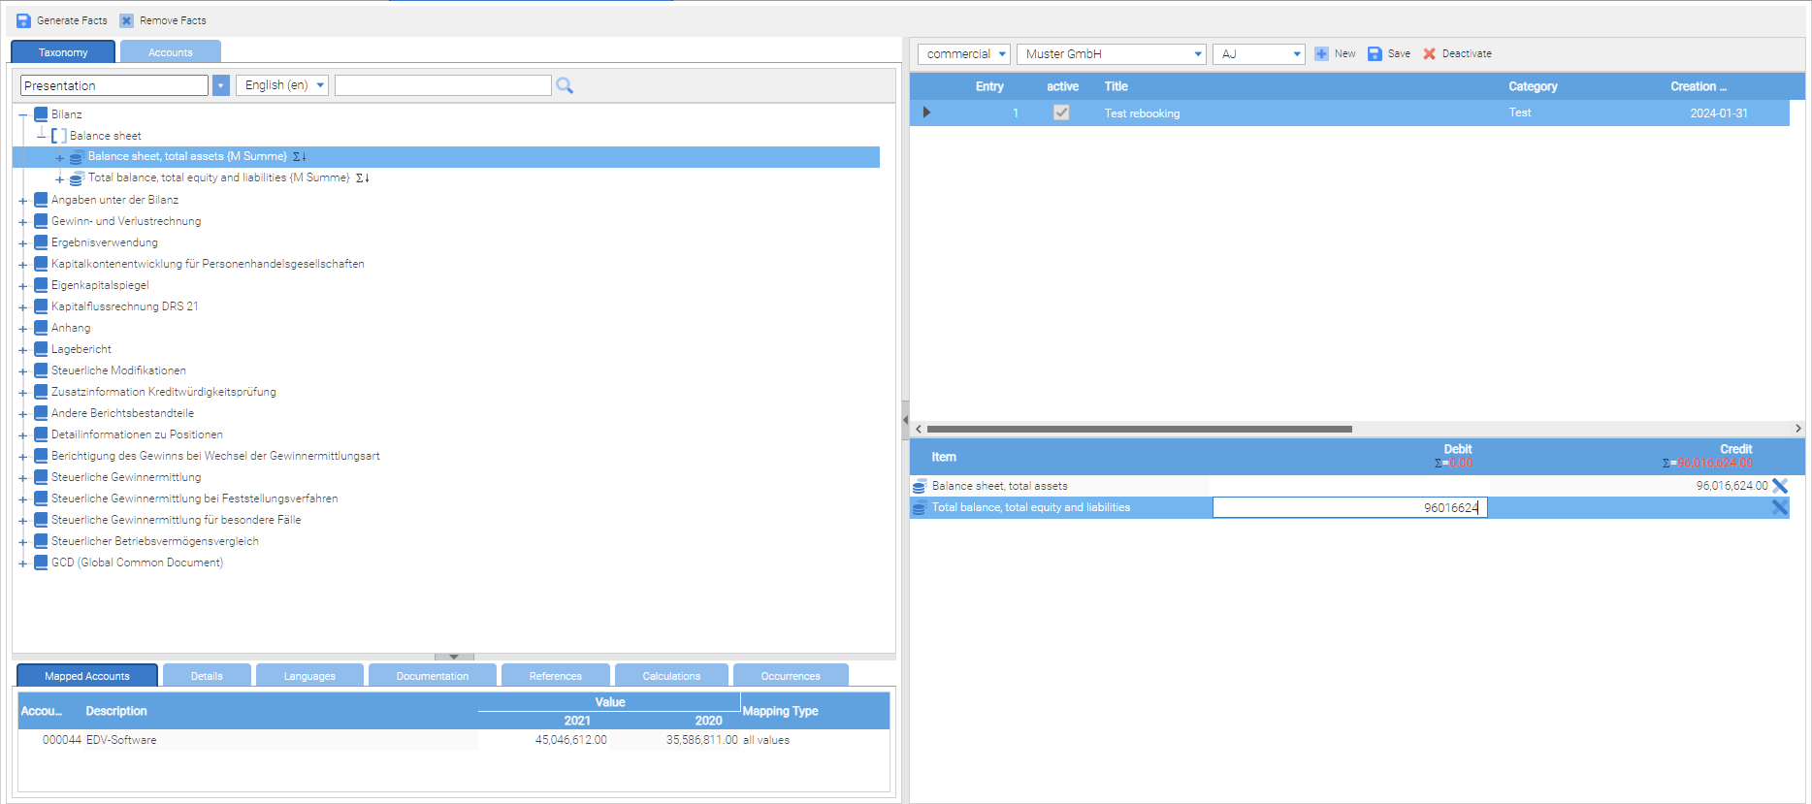Click the New entry plus icon

tap(1321, 54)
